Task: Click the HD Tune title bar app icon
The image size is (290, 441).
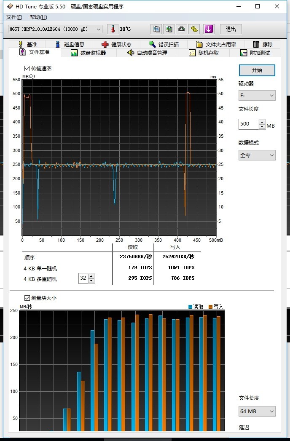Action: [x=10, y=6]
